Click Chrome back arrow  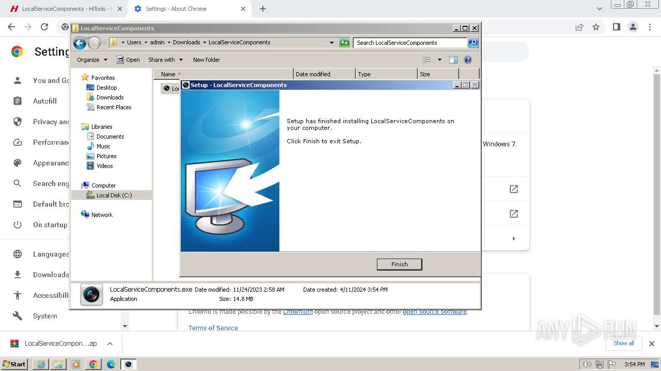(11, 27)
